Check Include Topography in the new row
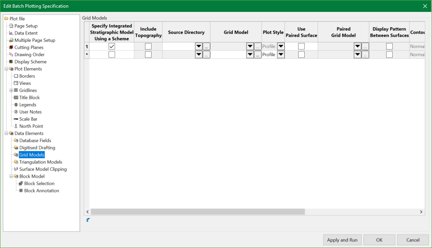This screenshot has width=432, height=248. [x=148, y=55]
